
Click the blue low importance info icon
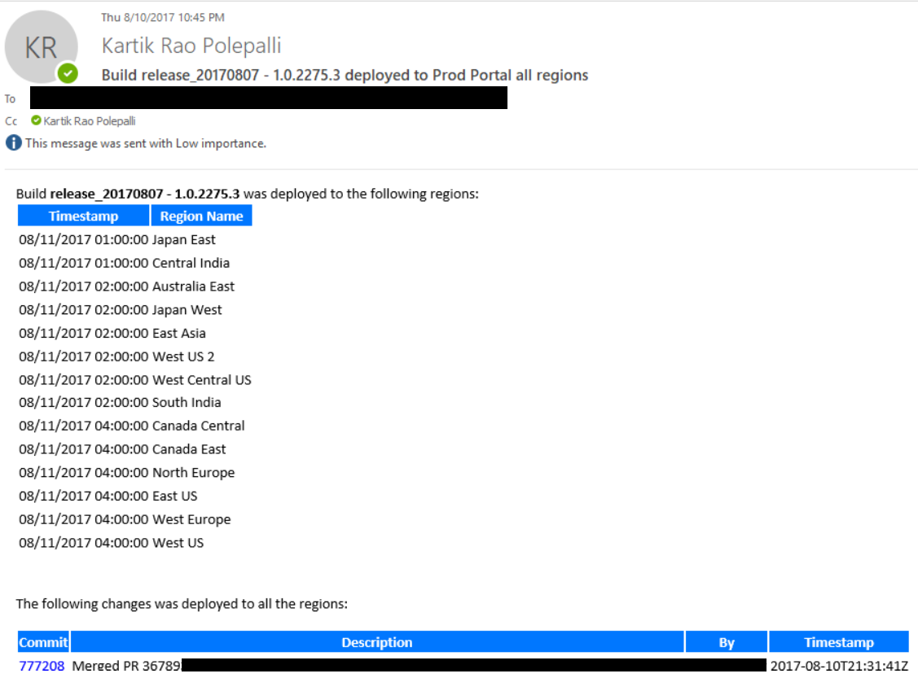13,143
